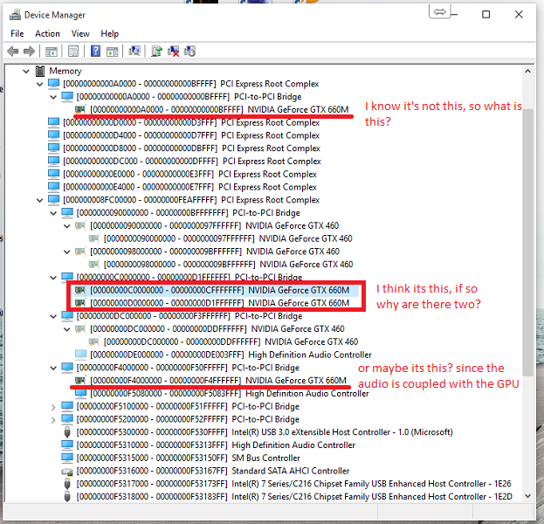
Task: Close the Device Manager window
Action: (x=519, y=15)
